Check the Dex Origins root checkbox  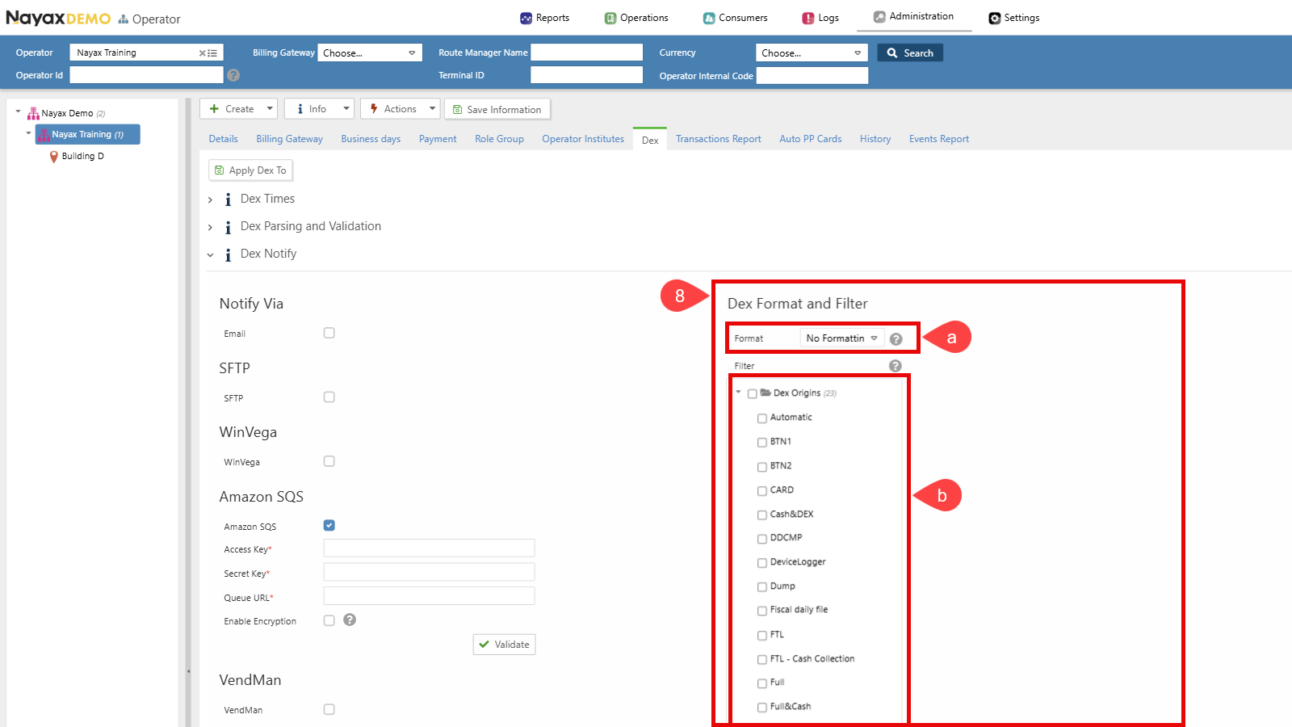coord(753,393)
